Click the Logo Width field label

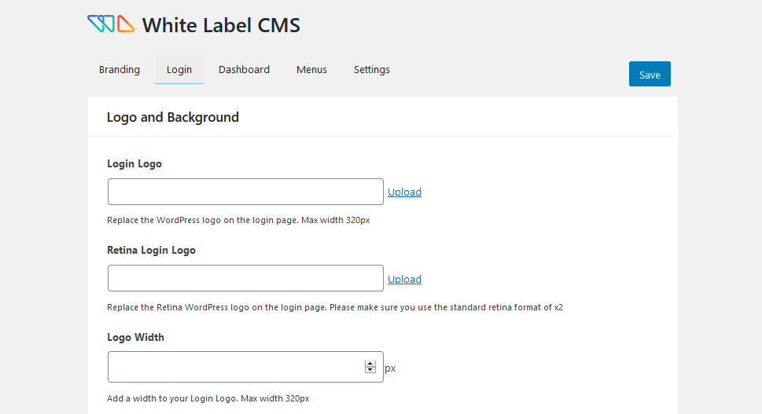coord(135,337)
